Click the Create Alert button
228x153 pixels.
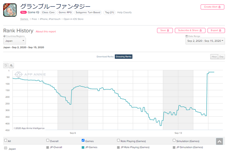(x=212, y=7)
